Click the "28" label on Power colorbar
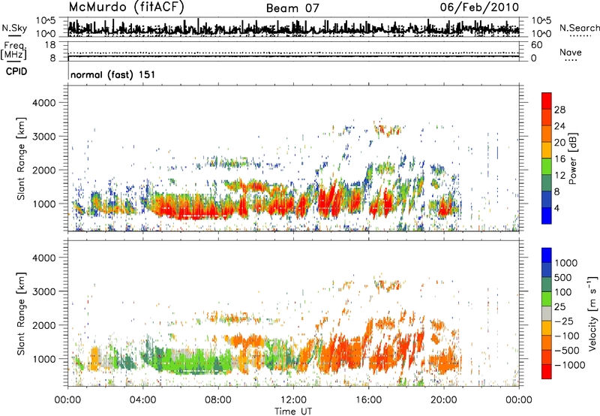Viewport: 600px width, 416px height. click(x=559, y=110)
